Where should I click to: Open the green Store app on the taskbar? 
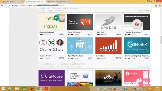[24, 89]
